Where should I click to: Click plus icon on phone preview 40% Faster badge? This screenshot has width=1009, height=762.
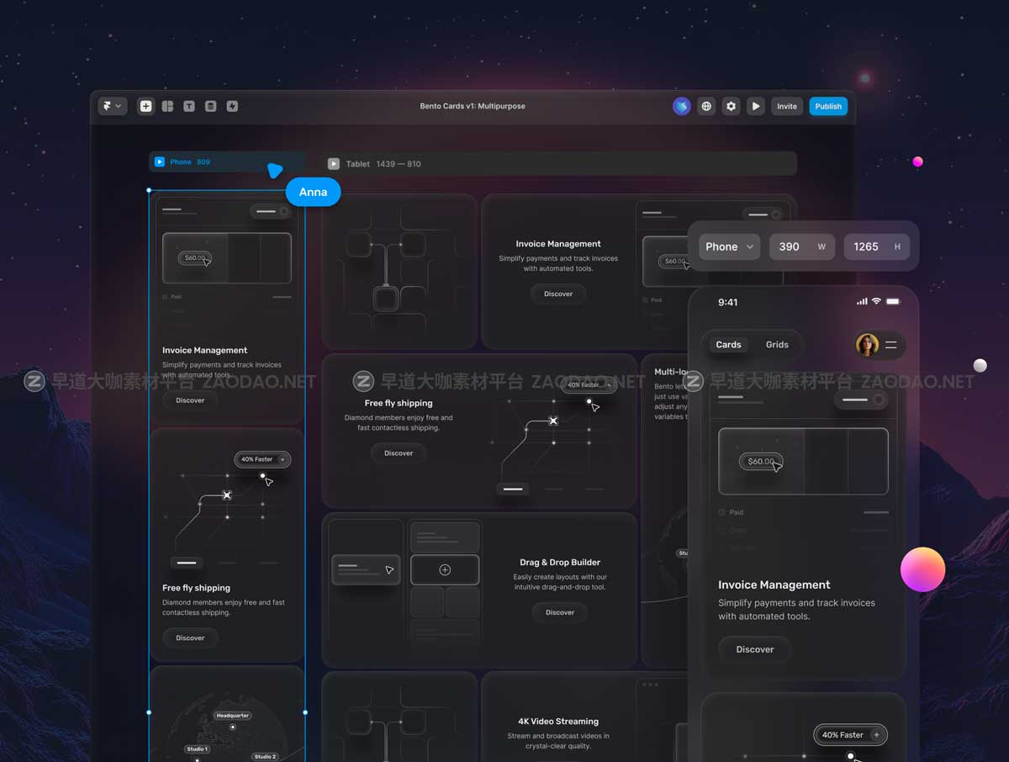point(876,734)
